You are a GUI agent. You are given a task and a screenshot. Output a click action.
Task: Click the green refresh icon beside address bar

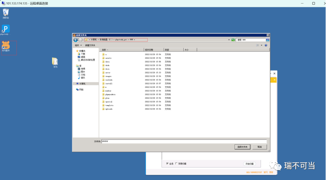[233, 40]
